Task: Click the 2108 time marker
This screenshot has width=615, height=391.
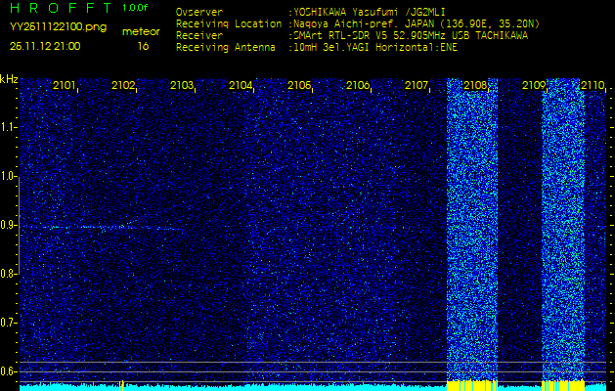Action: coord(475,85)
